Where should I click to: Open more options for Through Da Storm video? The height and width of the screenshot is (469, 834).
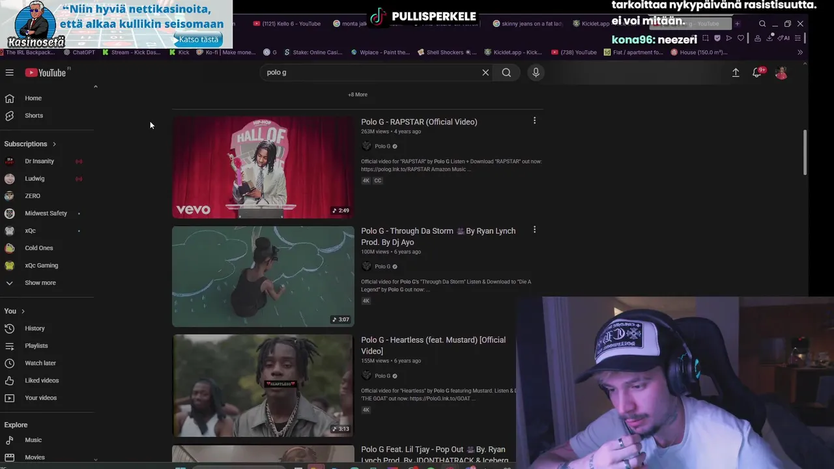tap(534, 229)
